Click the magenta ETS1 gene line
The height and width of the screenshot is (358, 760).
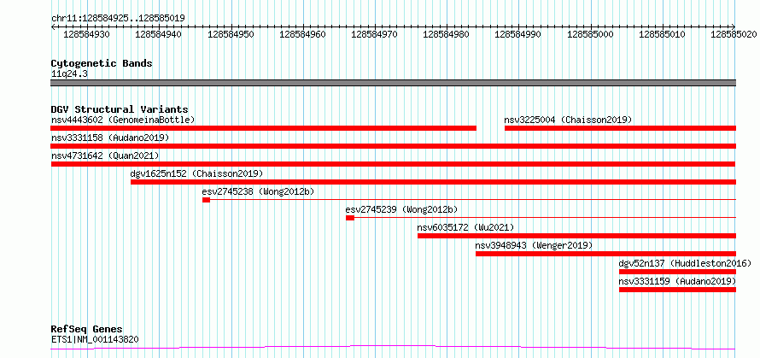[x=394, y=348]
